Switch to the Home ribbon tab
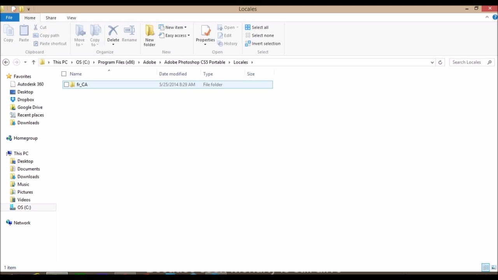The height and width of the screenshot is (280, 498). (30, 18)
